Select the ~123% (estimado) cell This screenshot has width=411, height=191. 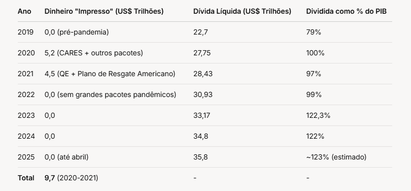336,157
